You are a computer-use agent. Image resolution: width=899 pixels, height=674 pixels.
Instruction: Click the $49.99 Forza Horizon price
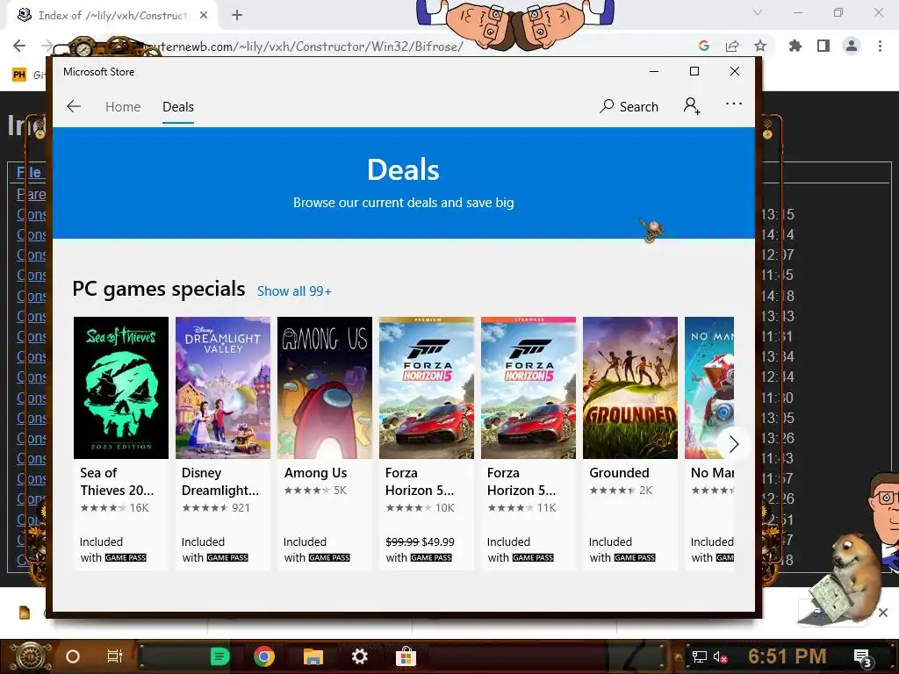(438, 541)
